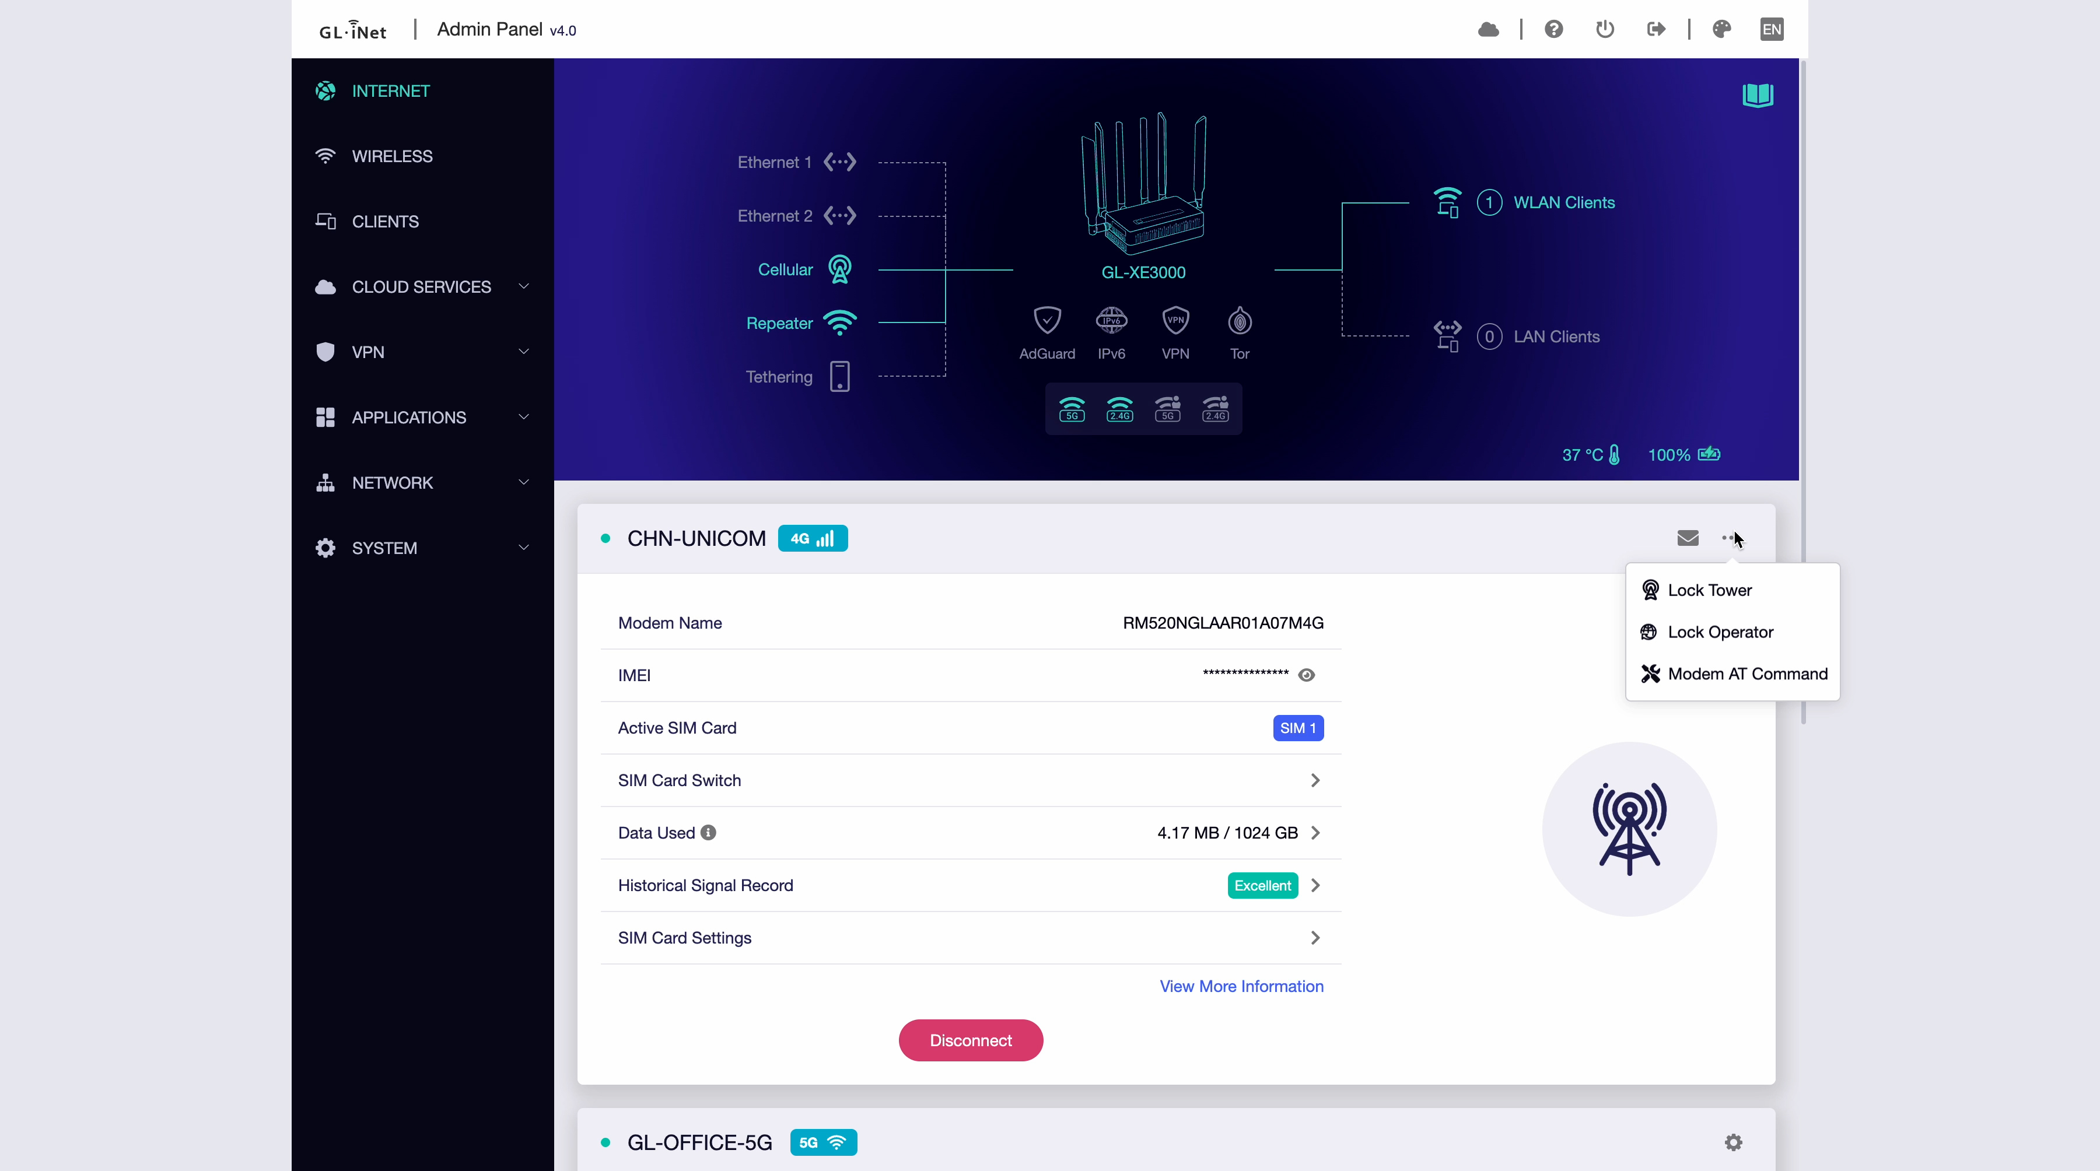Click the 37 °C temperature reading
Image resolution: width=2100 pixels, height=1171 pixels.
click(1591, 455)
